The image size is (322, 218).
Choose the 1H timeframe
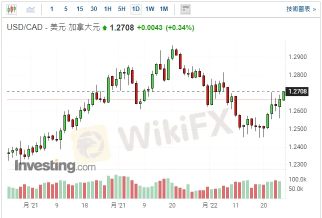tap(108, 9)
